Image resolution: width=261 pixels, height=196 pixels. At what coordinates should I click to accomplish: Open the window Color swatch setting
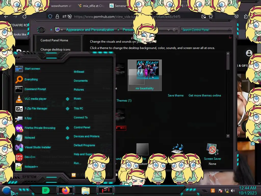142,149
